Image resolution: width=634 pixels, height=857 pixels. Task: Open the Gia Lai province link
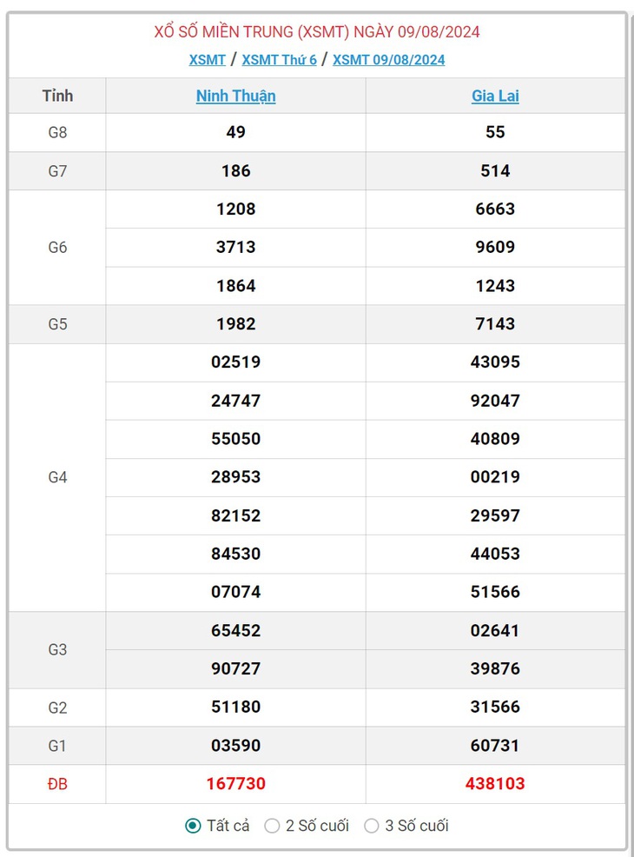tap(495, 96)
